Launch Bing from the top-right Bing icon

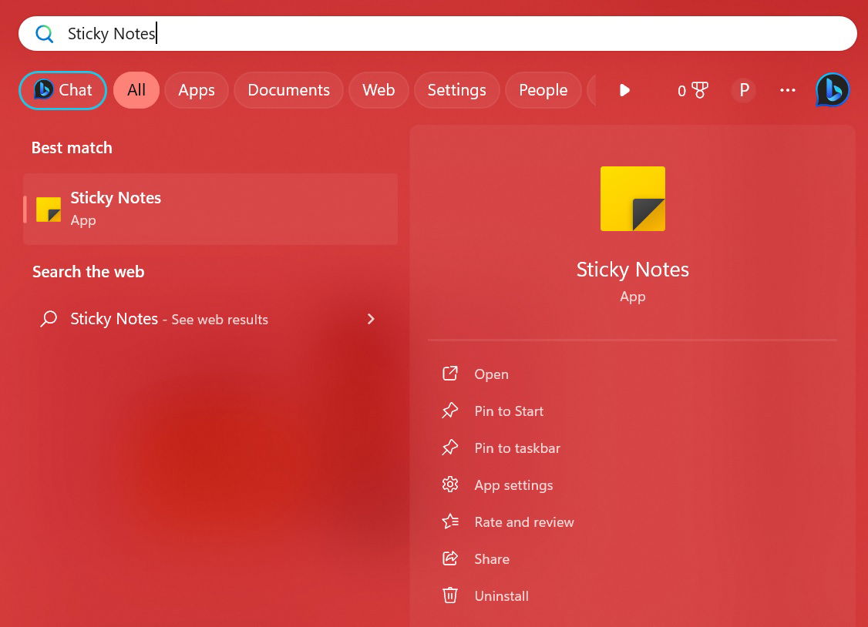pyautogui.click(x=832, y=90)
